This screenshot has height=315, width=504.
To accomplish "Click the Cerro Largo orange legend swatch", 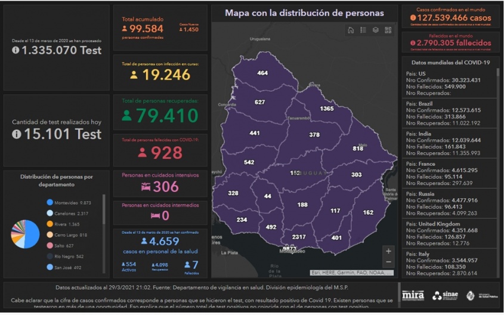I will (x=50, y=235).
